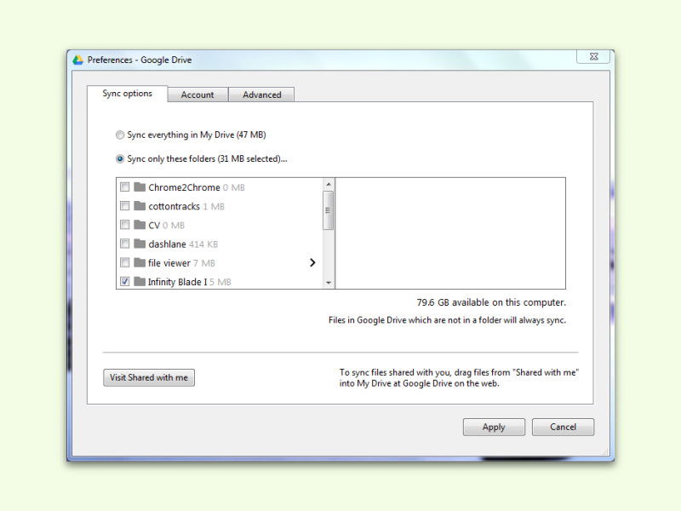Select Sync everything in My Drive
681x511 pixels.
120,135
